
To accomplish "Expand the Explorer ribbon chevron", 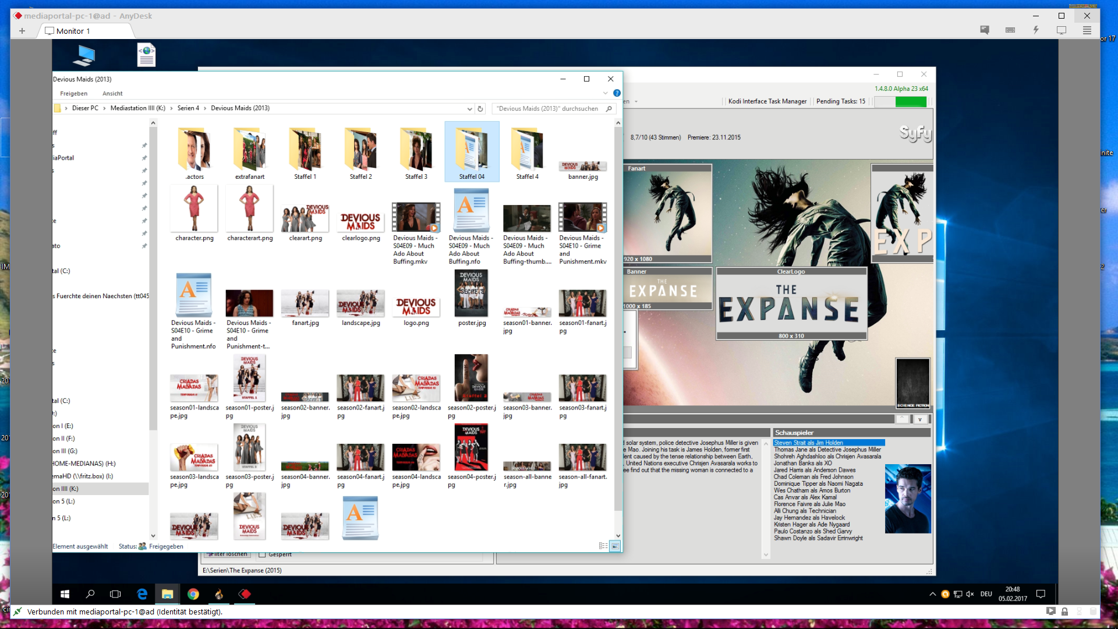I will point(606,93).
